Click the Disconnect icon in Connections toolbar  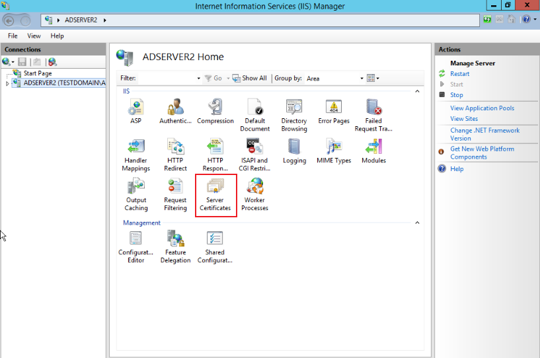click(52, 62)
